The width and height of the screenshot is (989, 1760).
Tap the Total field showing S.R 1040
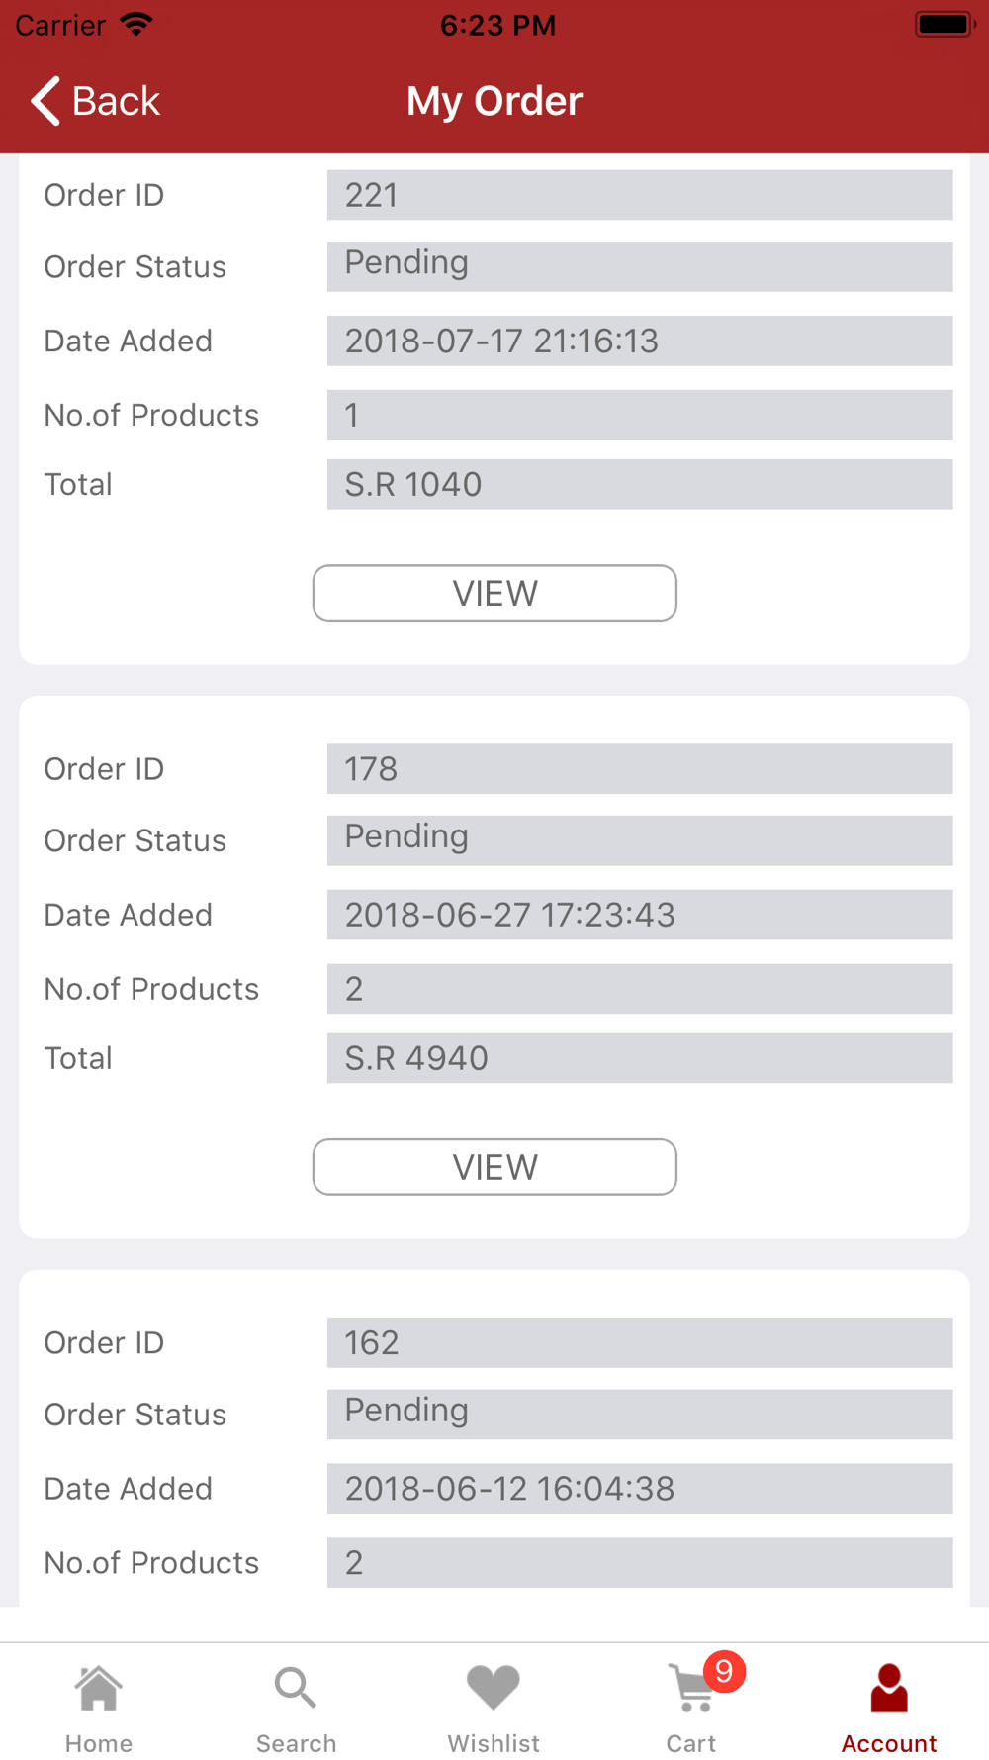[640, 484]
